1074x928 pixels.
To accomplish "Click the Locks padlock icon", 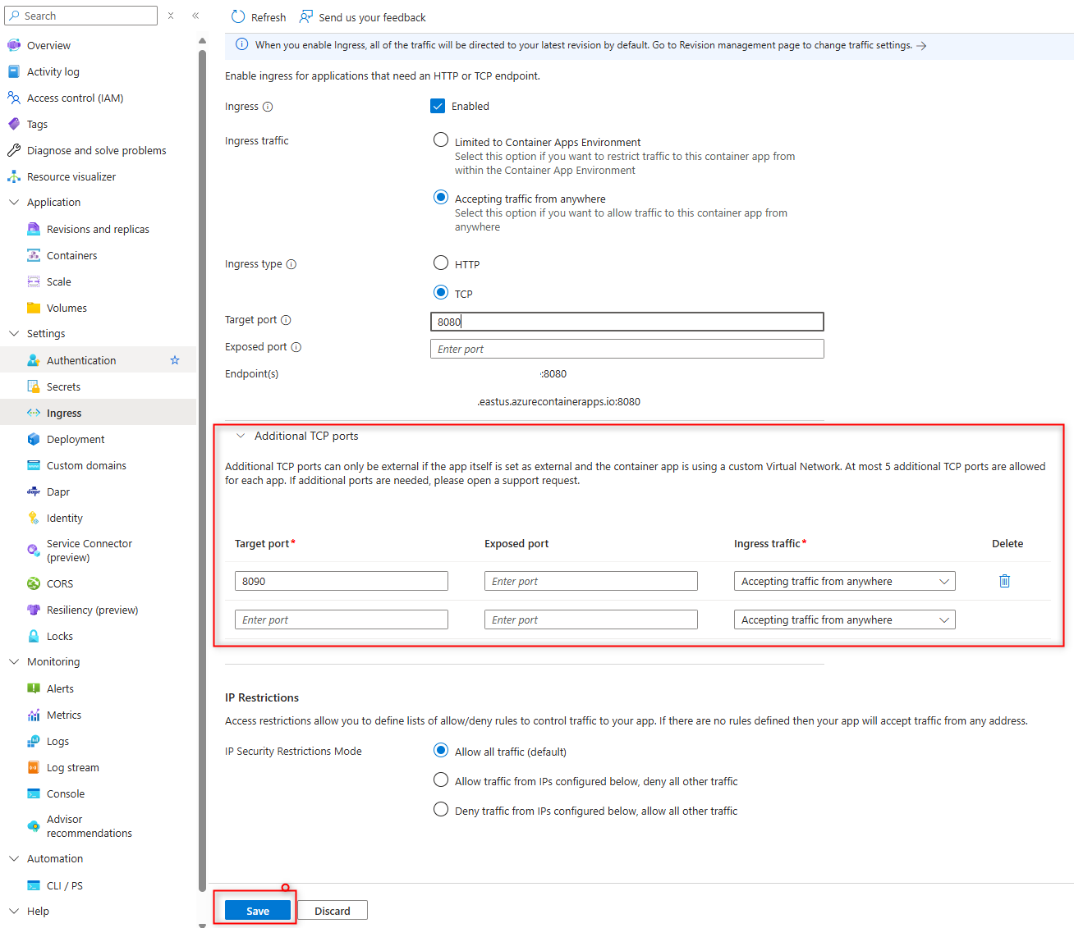I will pyautogui.click(x=34, y=636).
